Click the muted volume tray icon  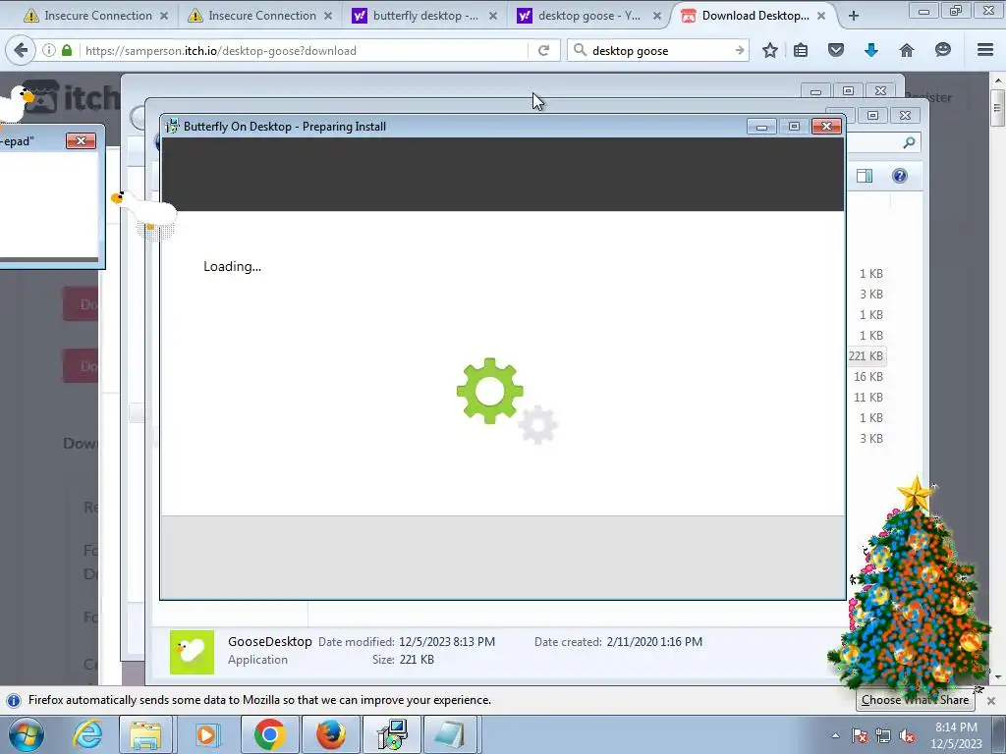[907, 735]
